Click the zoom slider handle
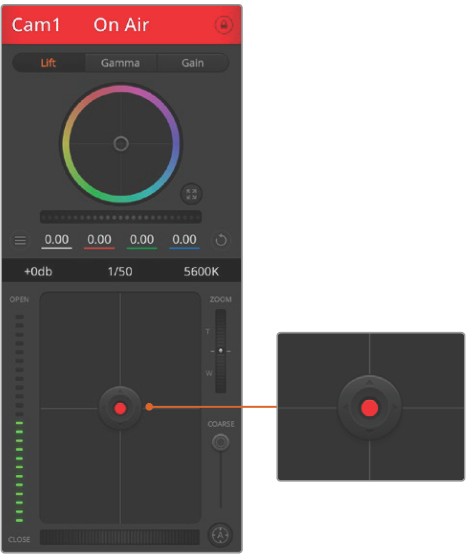The image size is (466, 557). click(x=221, y=351)
